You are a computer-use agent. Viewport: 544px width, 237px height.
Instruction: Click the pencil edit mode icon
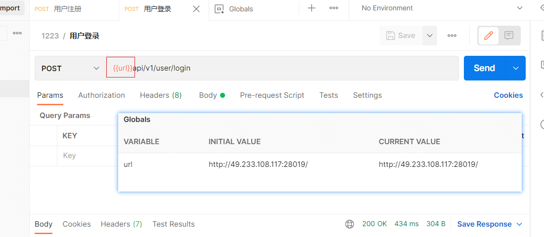coord(488,36)
